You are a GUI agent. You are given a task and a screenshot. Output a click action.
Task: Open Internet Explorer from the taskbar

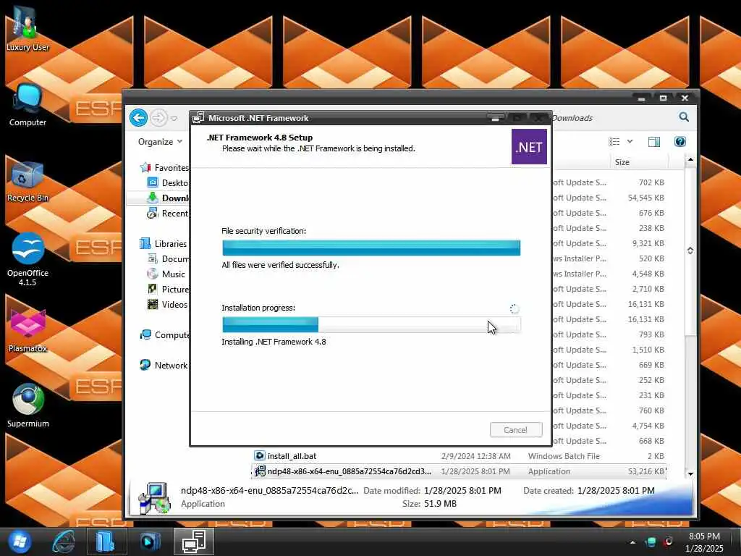pyautogui.click(x=64, y=542)
